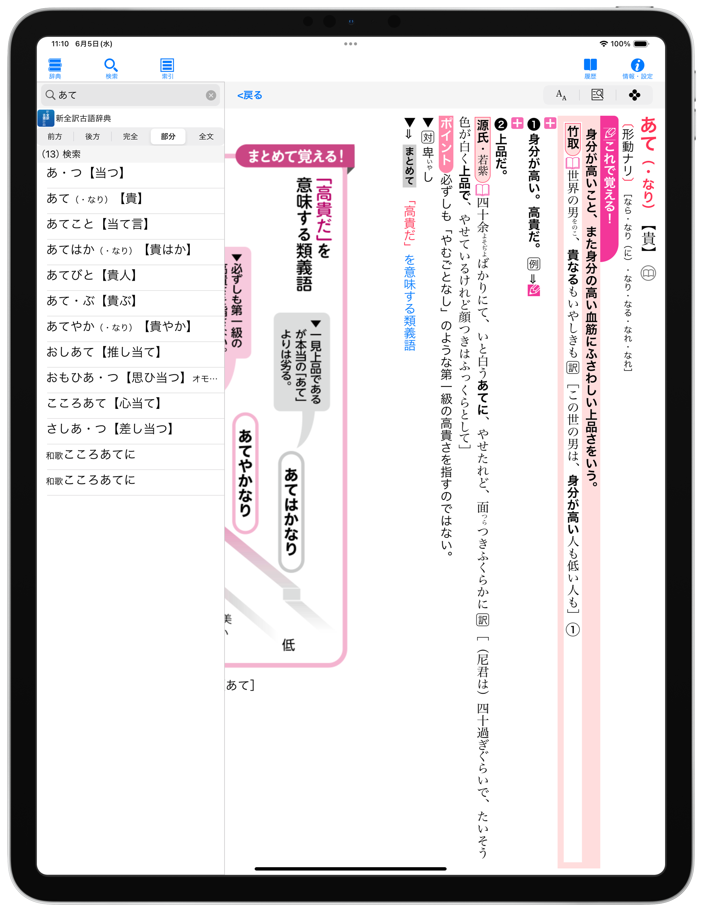This screenshot has width=702, height=912.
Task: Select 前方 match mode
Action: 55,136
